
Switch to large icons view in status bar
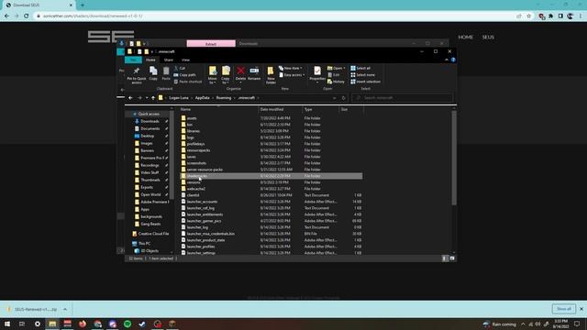452,258
